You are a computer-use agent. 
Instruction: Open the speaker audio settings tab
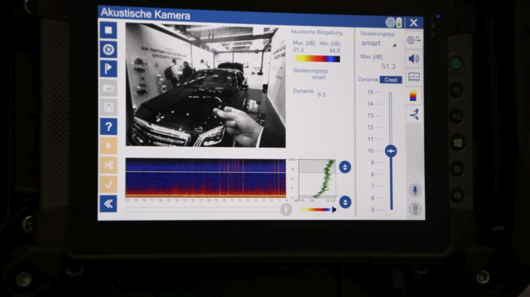coord(414,58)
